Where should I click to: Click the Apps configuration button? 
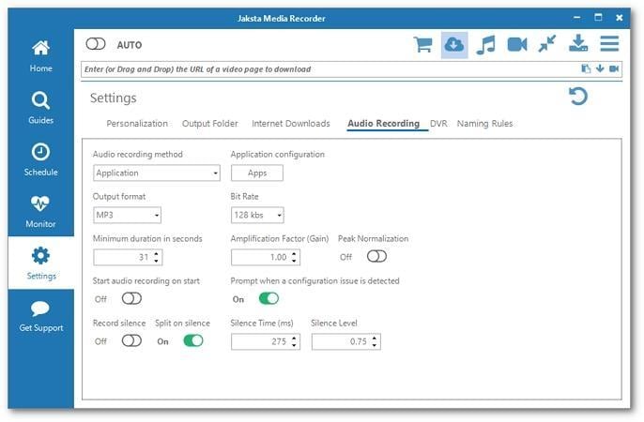click(x=257, y=173)
